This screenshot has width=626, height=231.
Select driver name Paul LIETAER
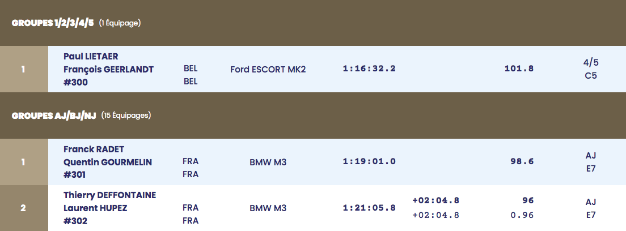pyautogui.click(x=91, y=57)
